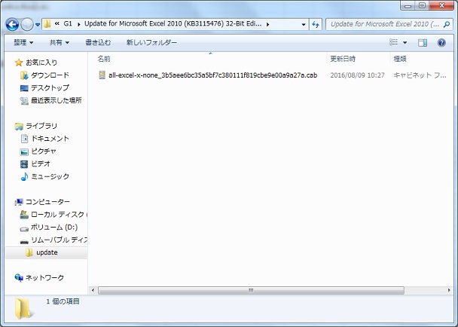This screenshot has height=327, width=458.
Task: Open the 共有 menu
Action: click(60, 43)
